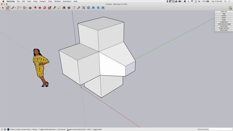This screenshot has width=233, height=131.
Task: Click the LayOut send icon
Action: click(x=98, y=8)
